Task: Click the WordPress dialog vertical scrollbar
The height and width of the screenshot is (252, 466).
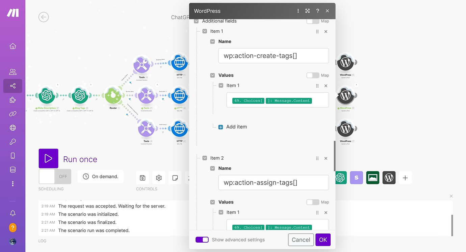Action: tap(335, 156)
